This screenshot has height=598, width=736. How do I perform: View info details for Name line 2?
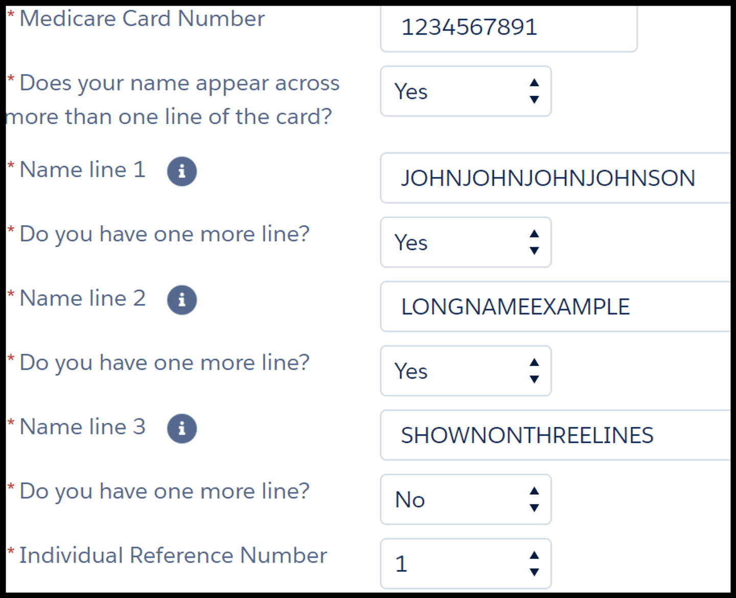click(x=181, y=300)
